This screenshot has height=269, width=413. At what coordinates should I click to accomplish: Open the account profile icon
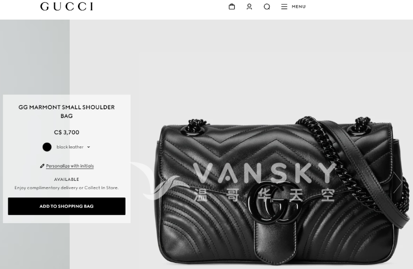tap(249, 7)
